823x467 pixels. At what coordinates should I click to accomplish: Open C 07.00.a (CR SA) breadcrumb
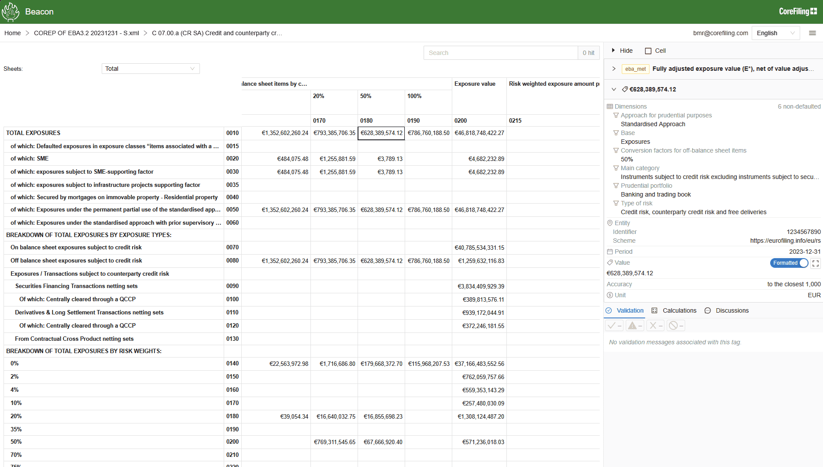[217, 33]
